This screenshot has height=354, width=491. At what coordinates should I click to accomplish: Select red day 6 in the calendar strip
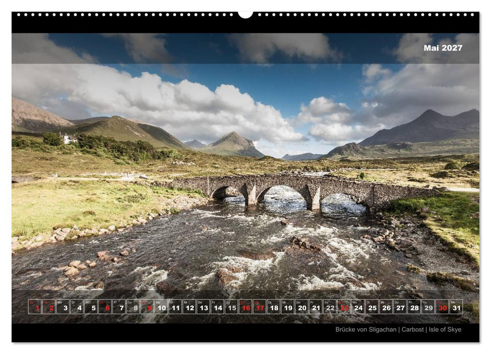(x=105, y=306)
